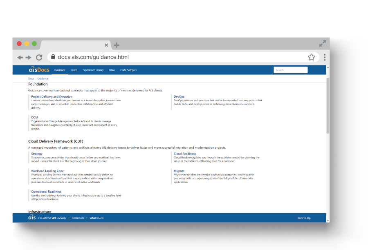Image resolution: width=368 pixels, height=250 pixels.
Task: Click the yellow minimize window button
Action: (x=27, y=44)
